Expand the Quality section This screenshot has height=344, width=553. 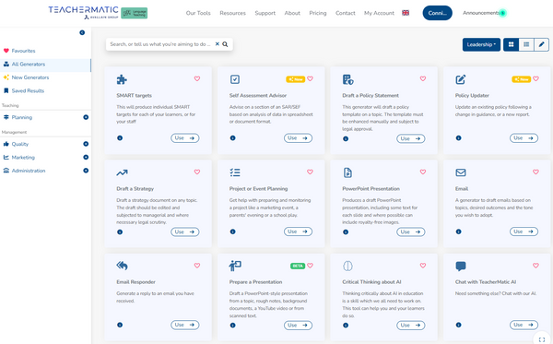coord(86,144)
